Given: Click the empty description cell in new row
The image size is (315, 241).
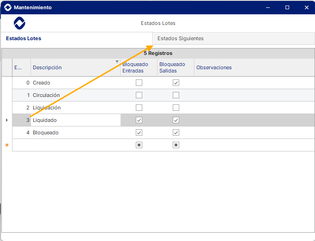Looking at the screenshot, I should point(76,145).
